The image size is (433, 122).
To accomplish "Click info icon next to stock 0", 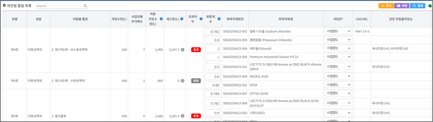I will [x=183, y=81].
